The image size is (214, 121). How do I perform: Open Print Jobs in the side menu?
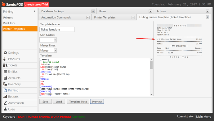tap(9, 23)
